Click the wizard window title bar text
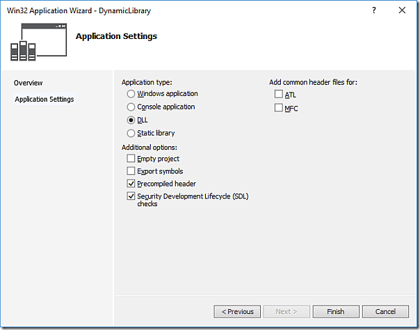The image size is (420, 330). (x=79, y=10)
